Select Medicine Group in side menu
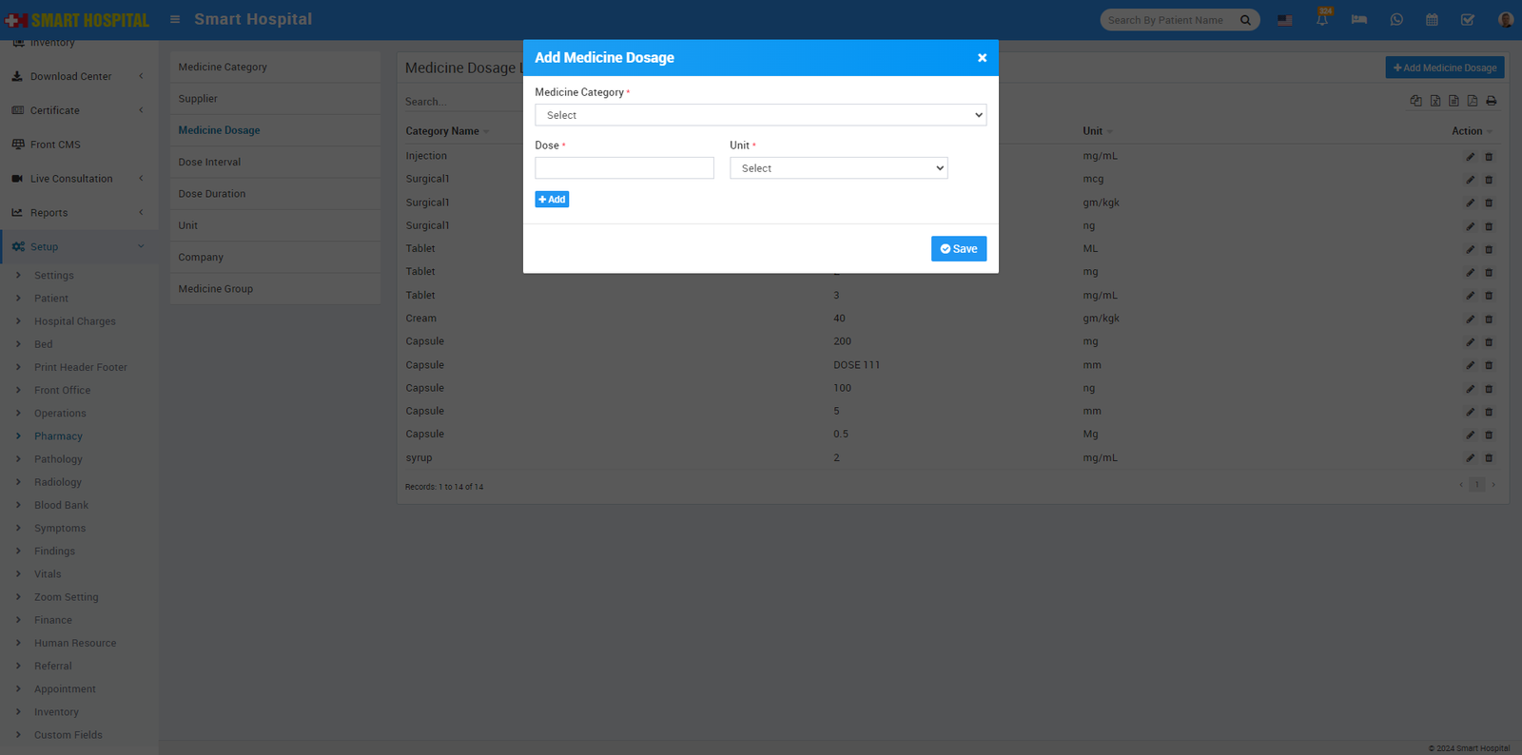Image resolution: width=1522 pixels, height=755 pixels. point(216,289)
